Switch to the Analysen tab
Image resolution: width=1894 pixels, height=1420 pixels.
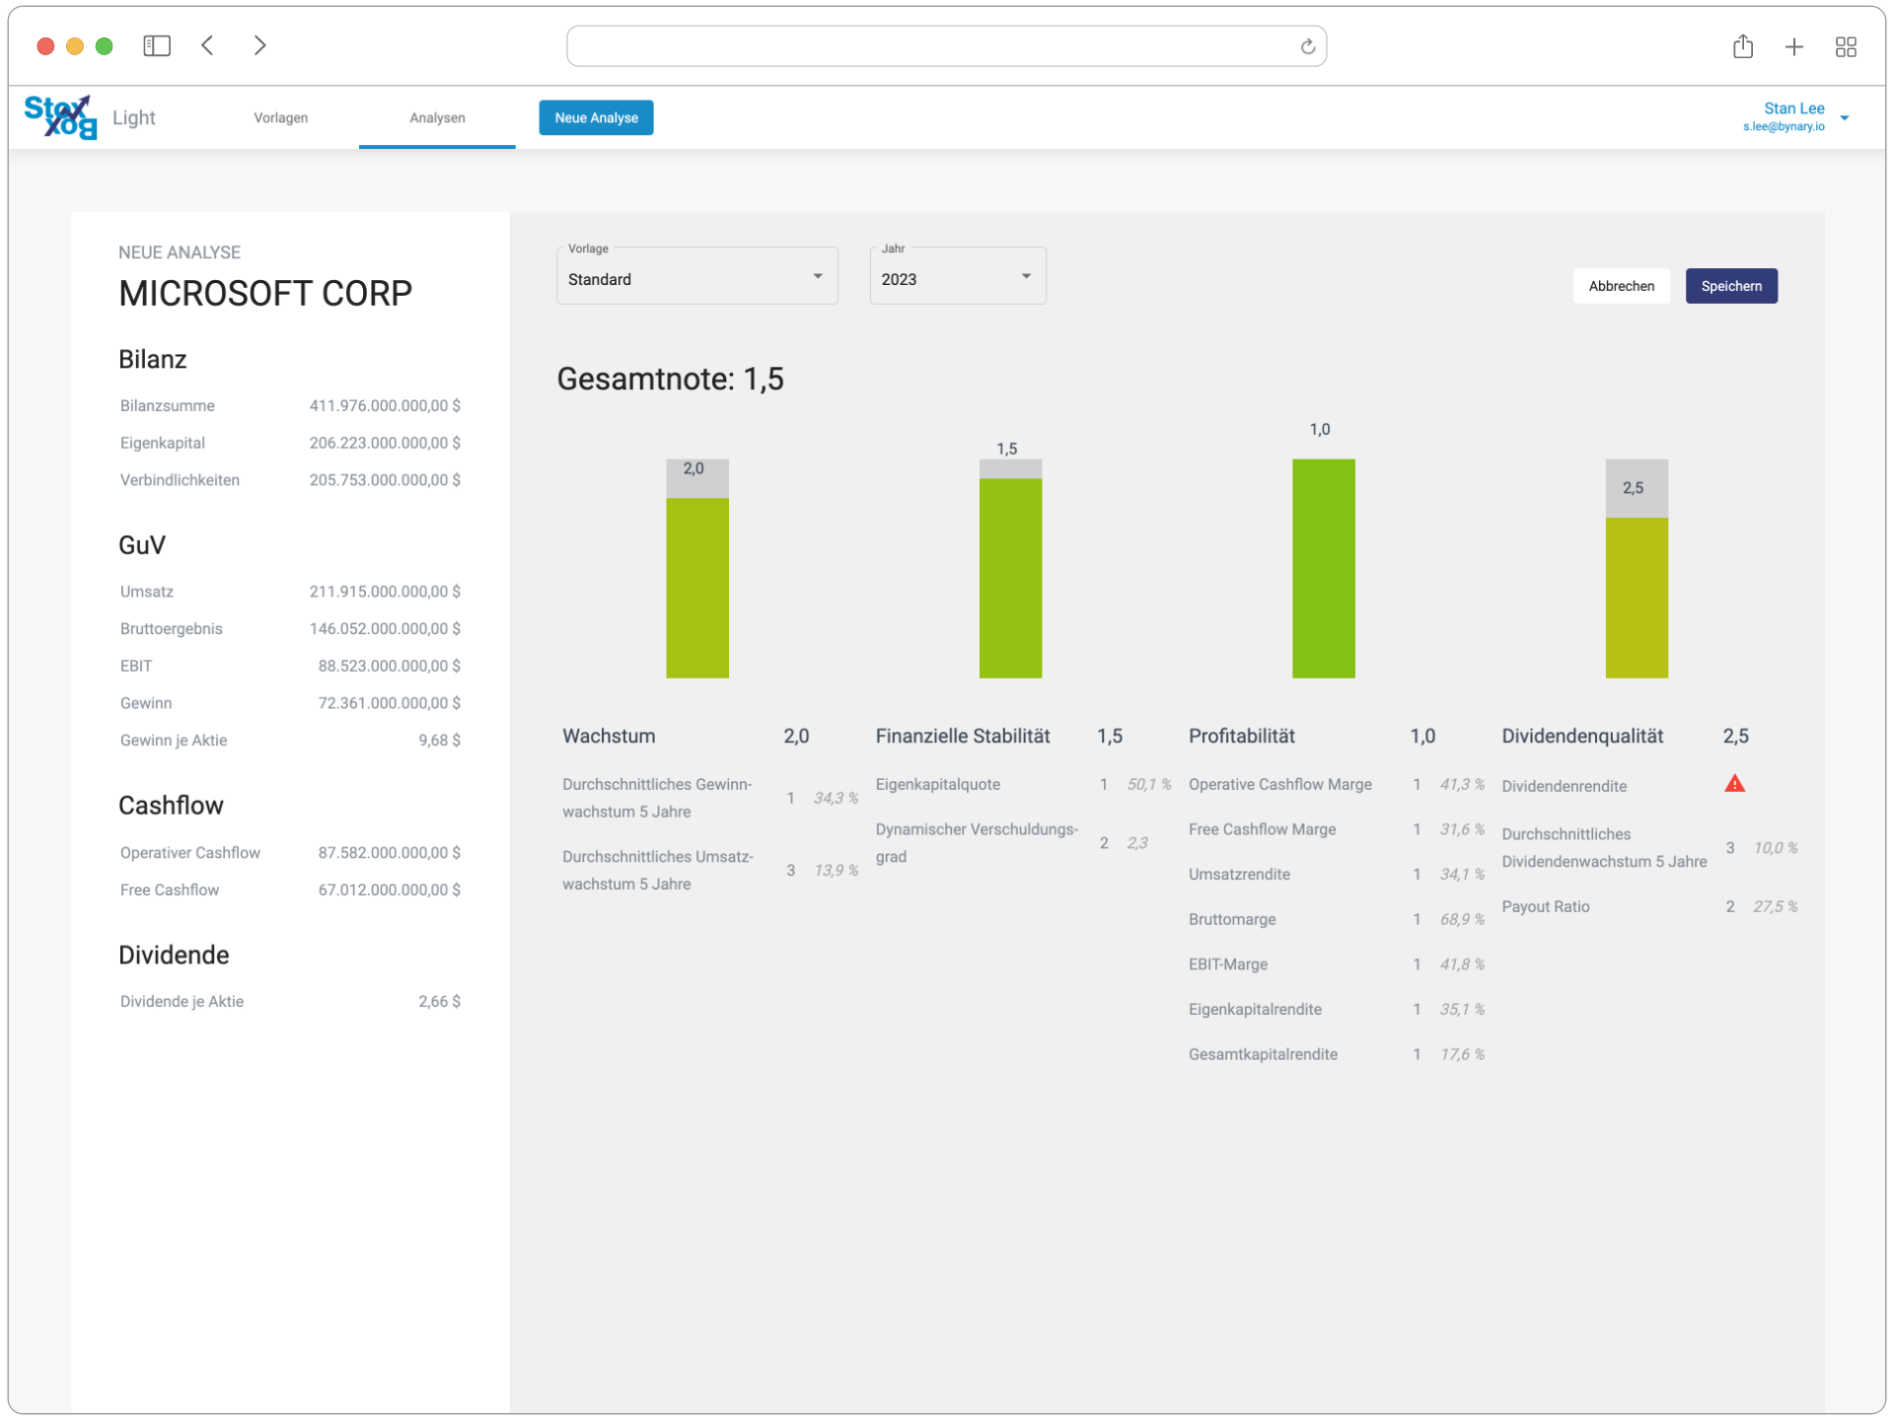click(437, 117)
